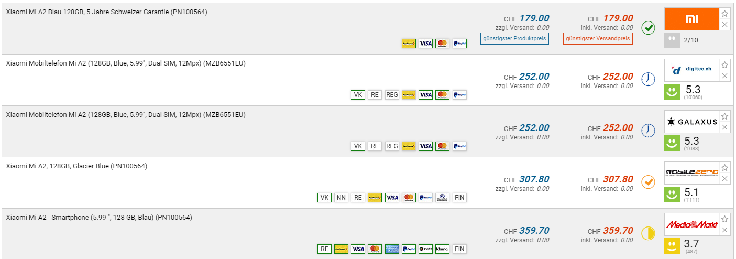
Task: Mark MediaMarkt shop with the star
Action: 724,219
